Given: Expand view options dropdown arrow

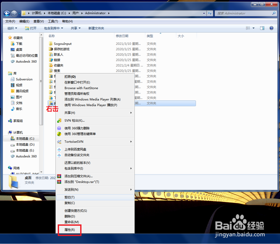Looking at the screenshot, I should [x=253, y=28].
